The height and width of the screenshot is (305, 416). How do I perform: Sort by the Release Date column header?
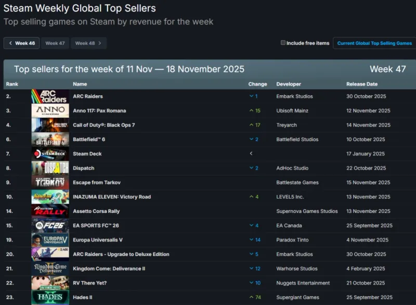tap(362, 84)
